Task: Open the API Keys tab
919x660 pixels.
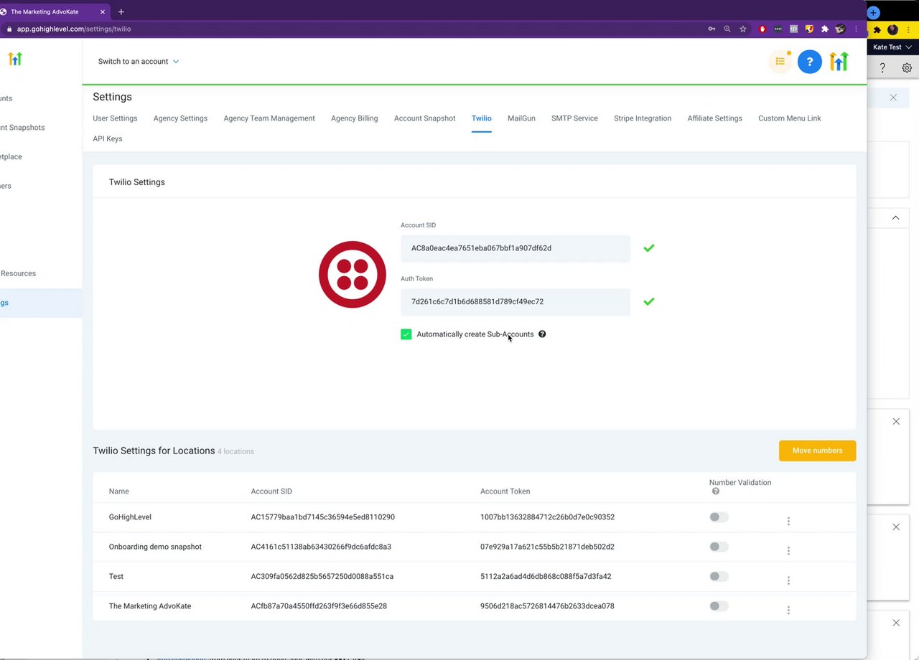Action: click(x=108, y=138)
